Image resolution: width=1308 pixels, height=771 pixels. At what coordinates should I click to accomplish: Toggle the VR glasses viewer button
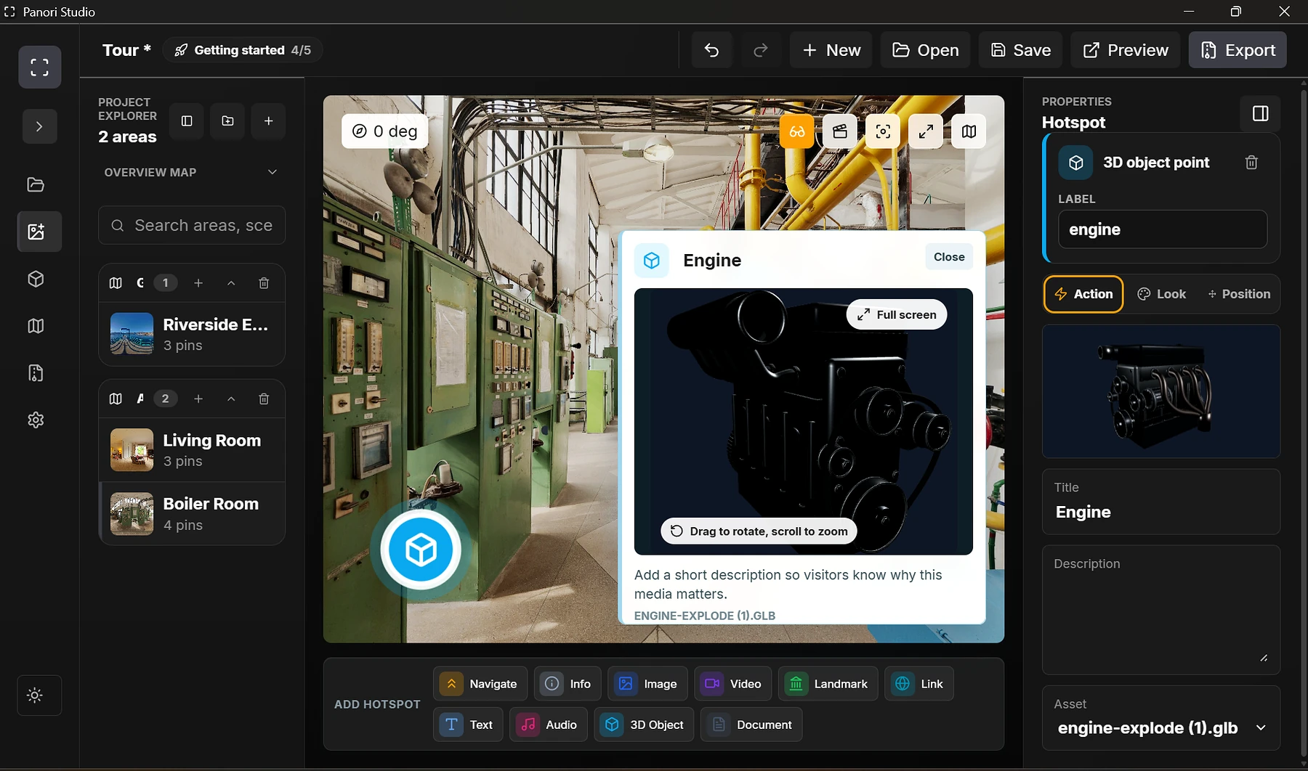(797, 131)
